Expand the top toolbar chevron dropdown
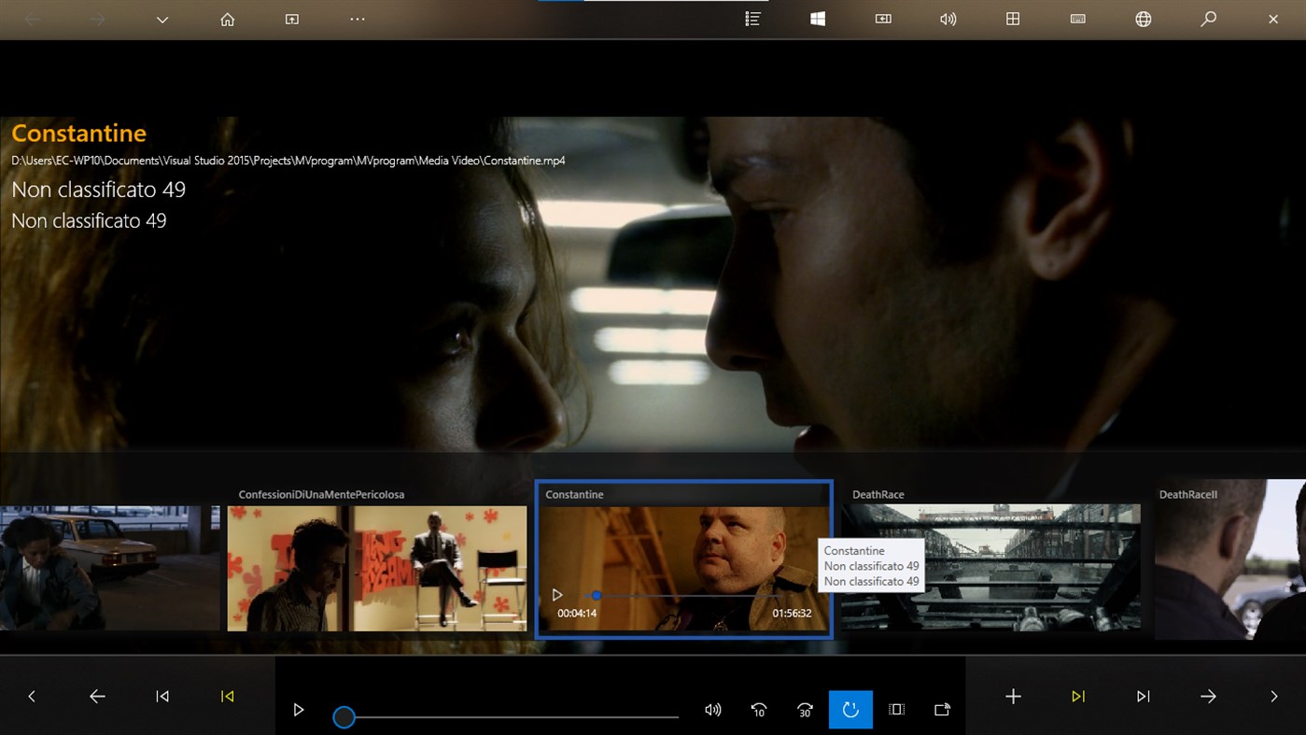Screen dimensions: 1306x735 click(162, 20)
